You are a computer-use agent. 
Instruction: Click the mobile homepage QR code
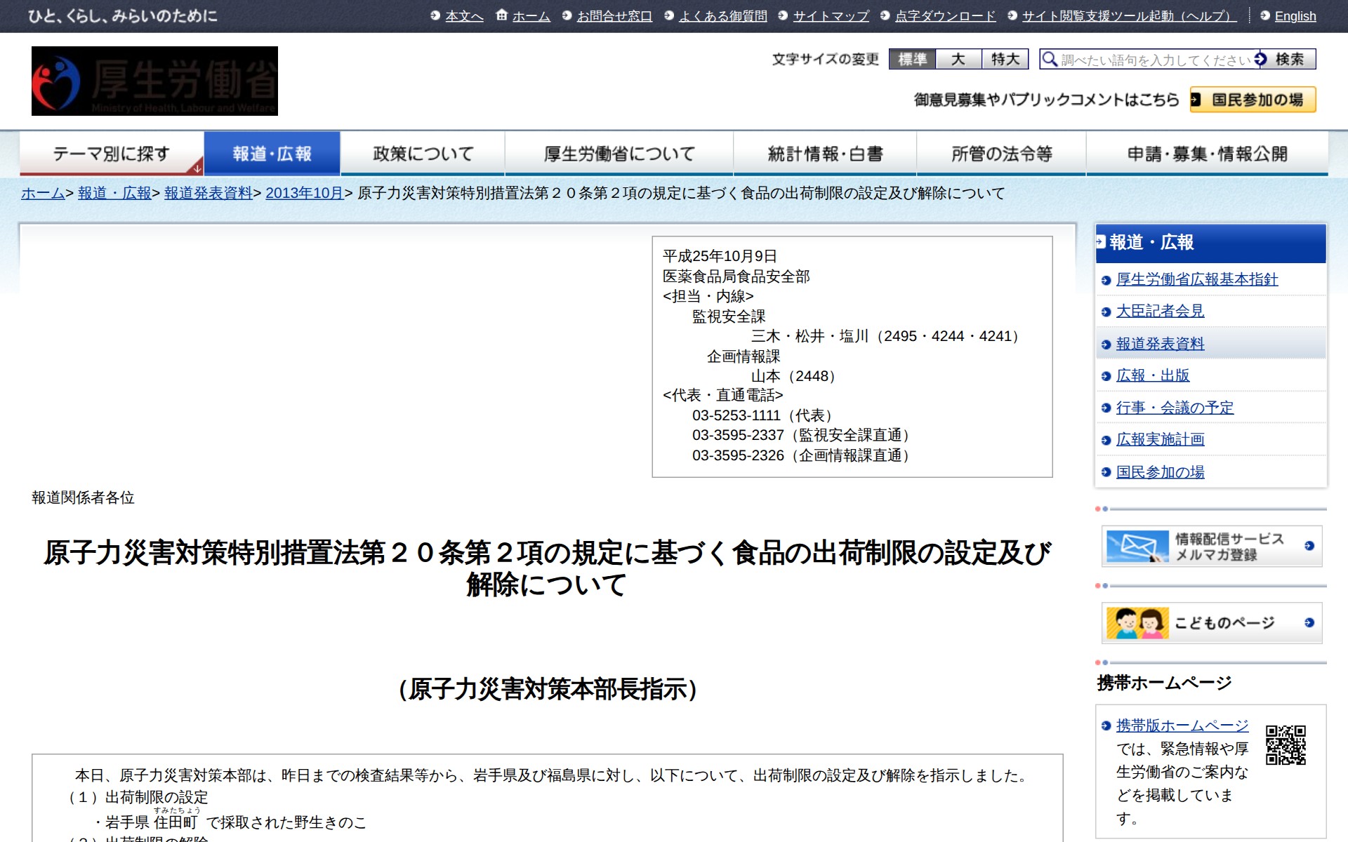1286,745
